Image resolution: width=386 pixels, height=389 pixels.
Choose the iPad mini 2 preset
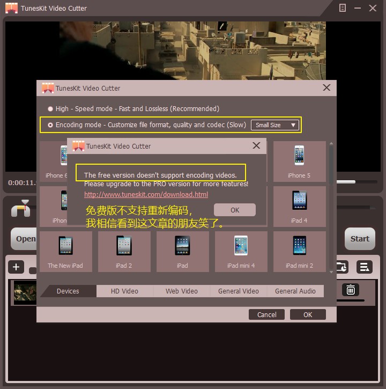point(299,252)
